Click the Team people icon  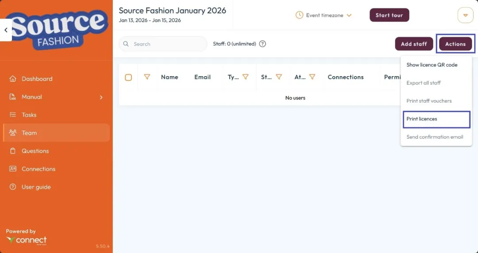pyautogui.click(x=13, y=133)
